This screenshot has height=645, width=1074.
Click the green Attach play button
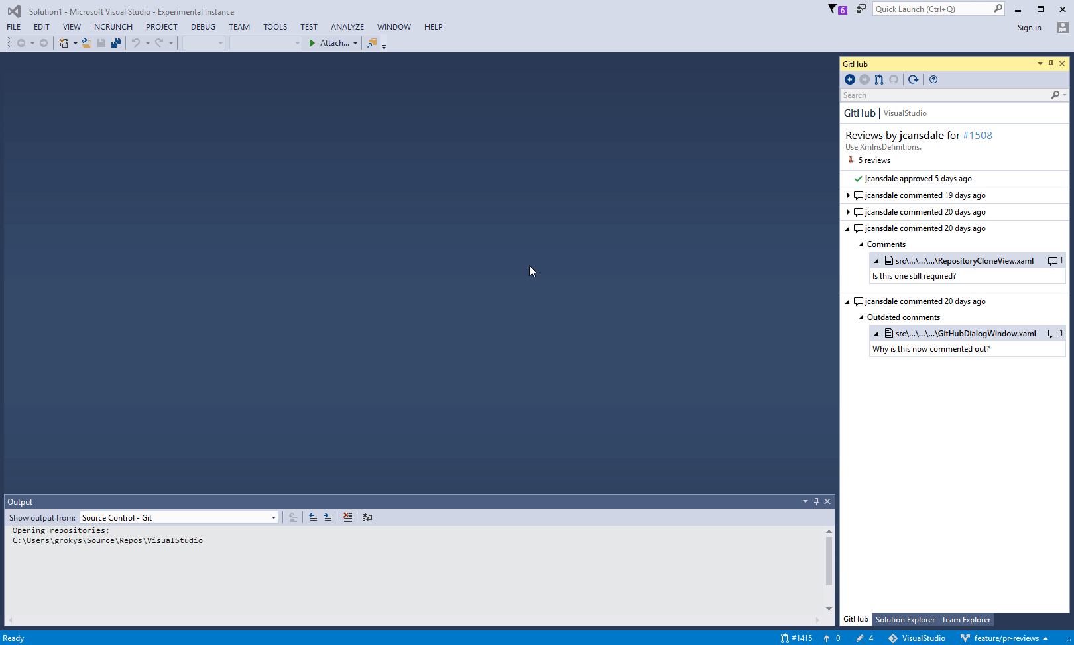pyautogui.click(x=312, y=43)
